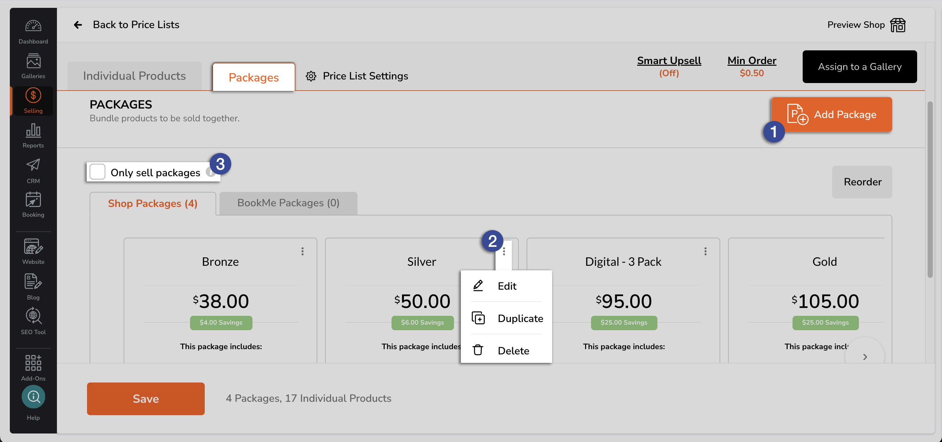This screenshot has height=442, width=942.
Task: Select the Galleries icon in sidebar
Action: tap(33, 61)
